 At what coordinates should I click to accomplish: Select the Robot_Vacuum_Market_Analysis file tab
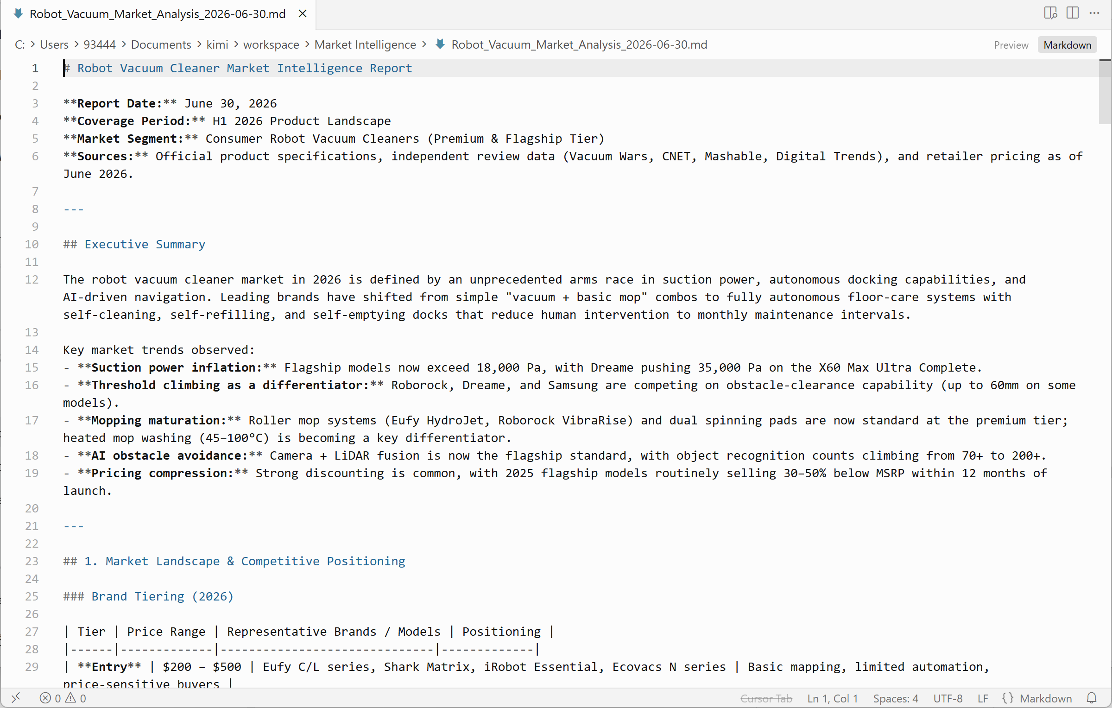(x=158, y=14)
